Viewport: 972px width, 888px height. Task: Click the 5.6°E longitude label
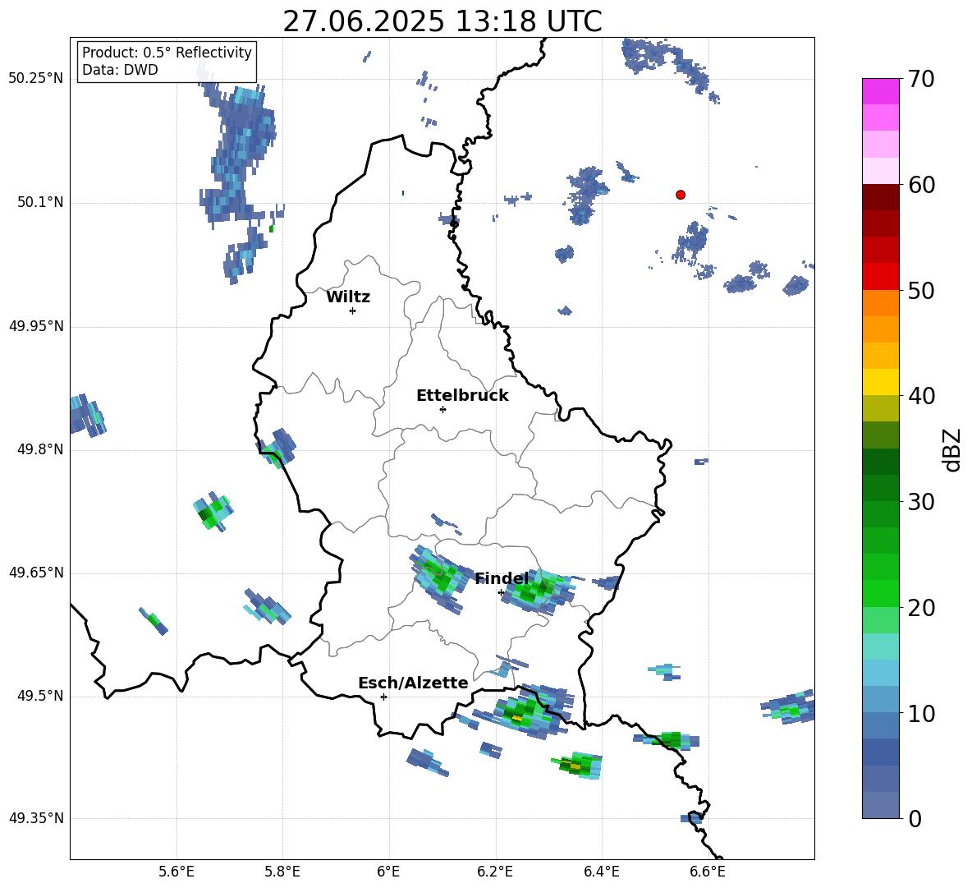pos(177,872)
